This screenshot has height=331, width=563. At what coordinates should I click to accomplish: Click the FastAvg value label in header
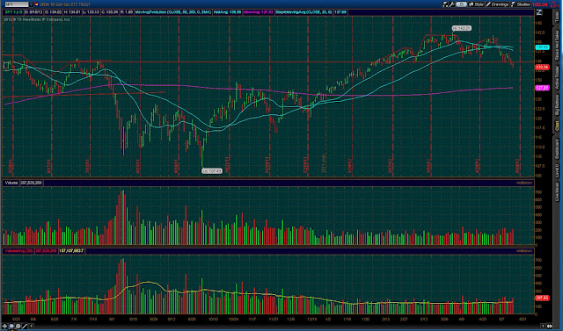click(227, 12)
